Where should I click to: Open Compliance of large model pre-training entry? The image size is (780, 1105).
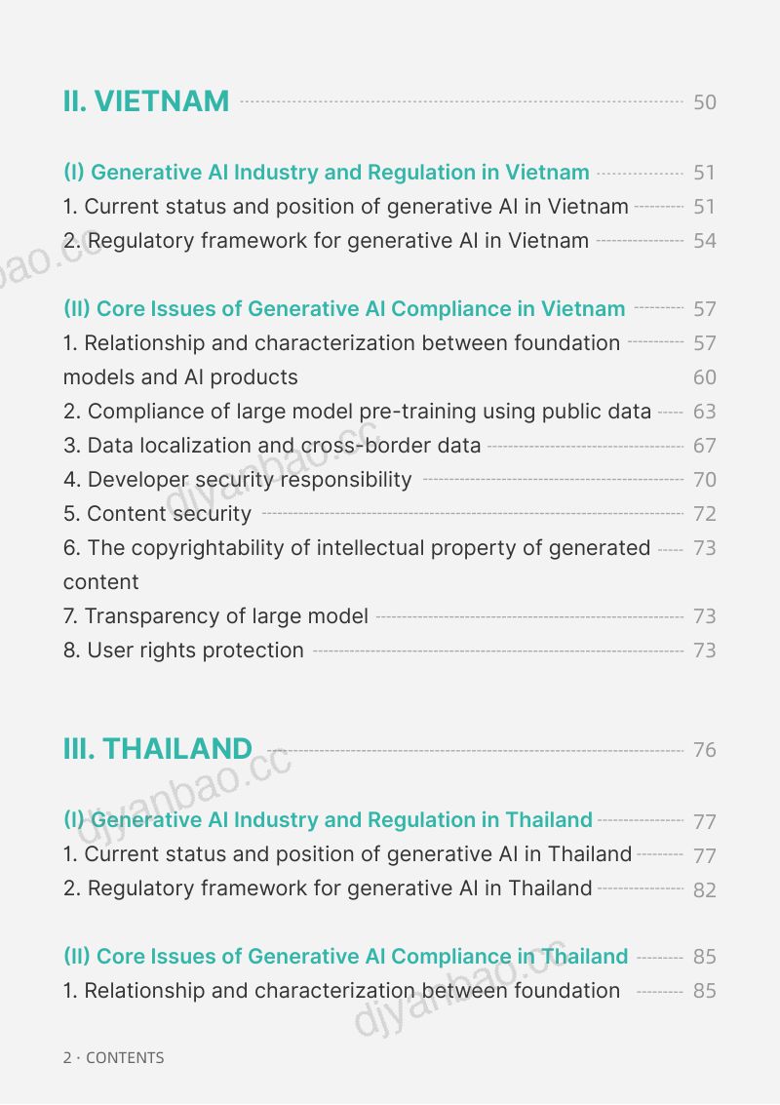pos(357,411)
